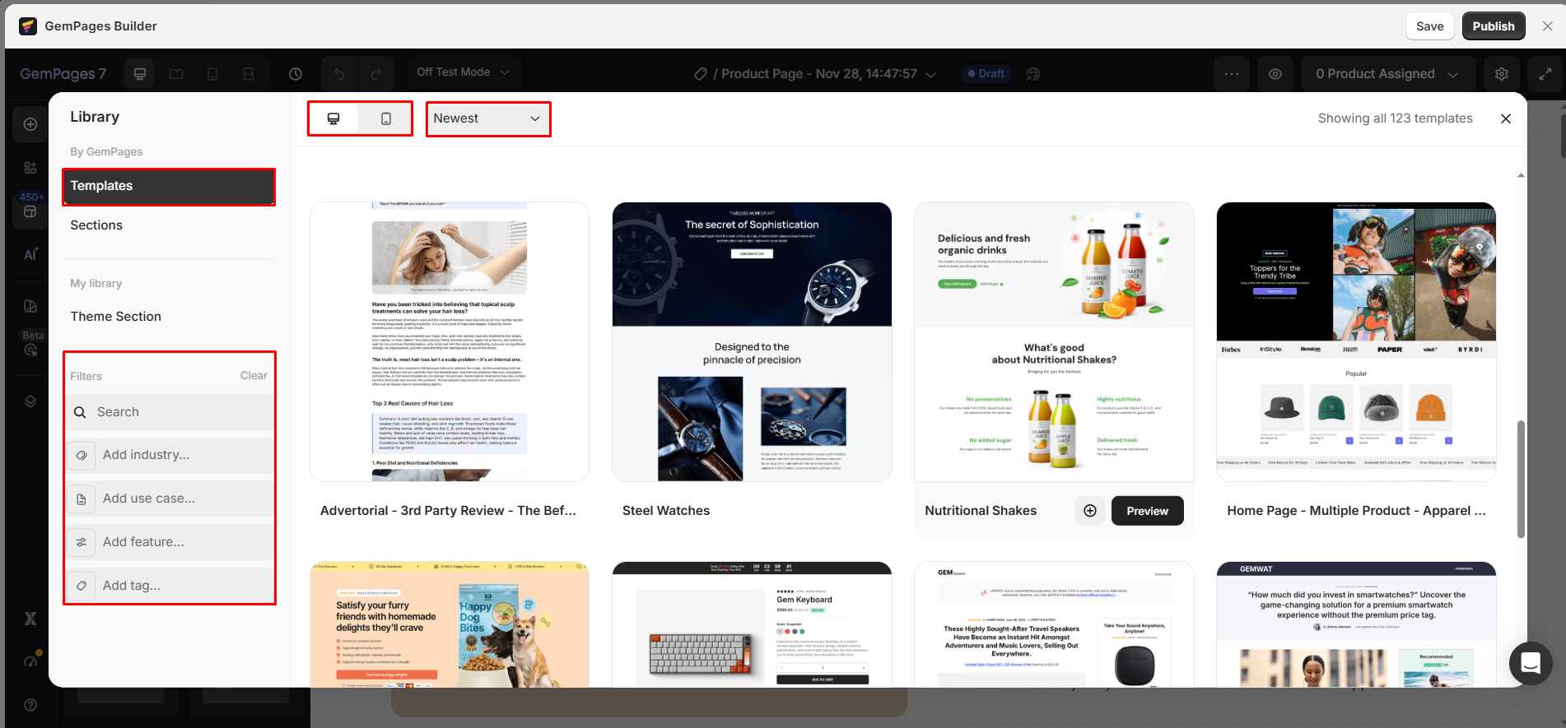Click the redo arrow icon
Image resolution: width=1566 pixels, height=728 pixels.
pos(376,74)
